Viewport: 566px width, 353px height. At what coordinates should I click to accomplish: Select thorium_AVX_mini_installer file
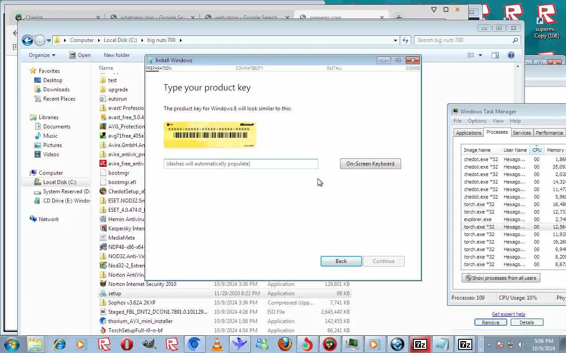[x=140, y=321]
